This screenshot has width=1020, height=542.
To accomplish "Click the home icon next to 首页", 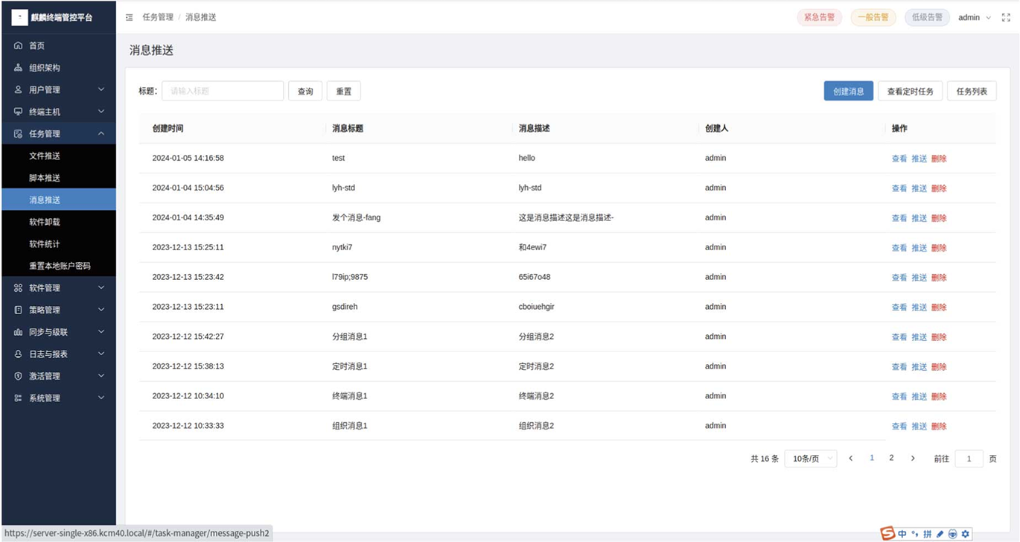I will (19, 46).
